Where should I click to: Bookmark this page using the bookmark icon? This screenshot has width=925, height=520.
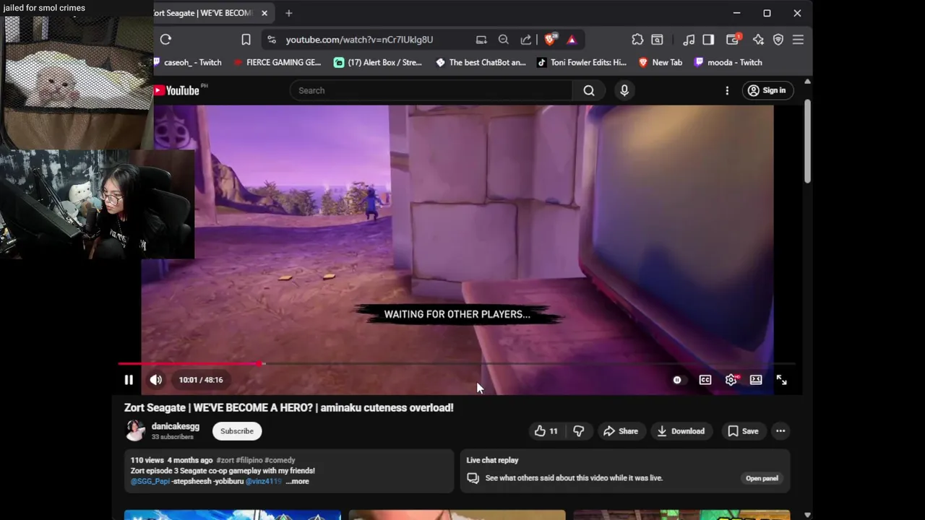point(246,40)
